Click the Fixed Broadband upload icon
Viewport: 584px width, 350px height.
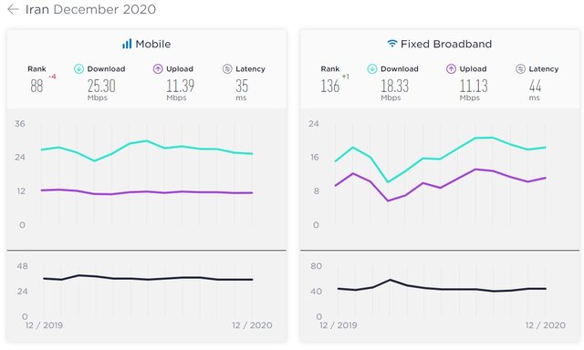point(451,68)
